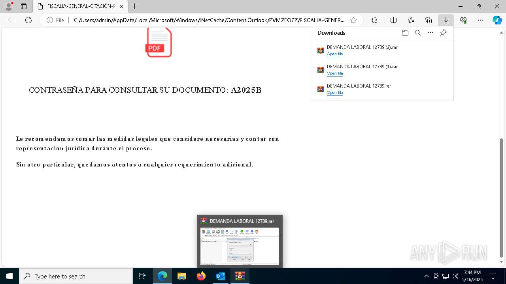Open file link for DEMANDA LABORAL 12789 (2).rar
This screenshot has width=506, height=284.
pyautogui.click(x=335, y=54)
